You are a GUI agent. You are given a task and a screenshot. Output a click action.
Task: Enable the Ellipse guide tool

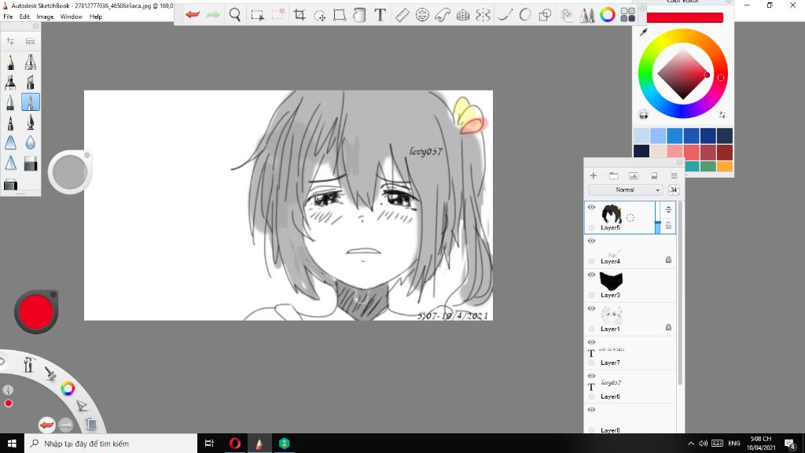point(422,15)
